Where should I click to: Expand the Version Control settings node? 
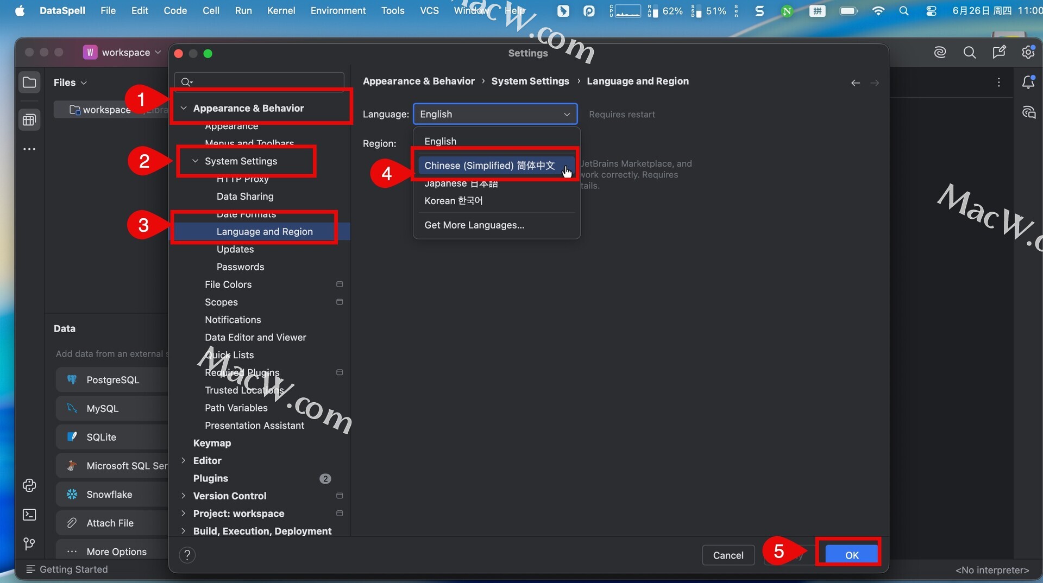point(184,496)
